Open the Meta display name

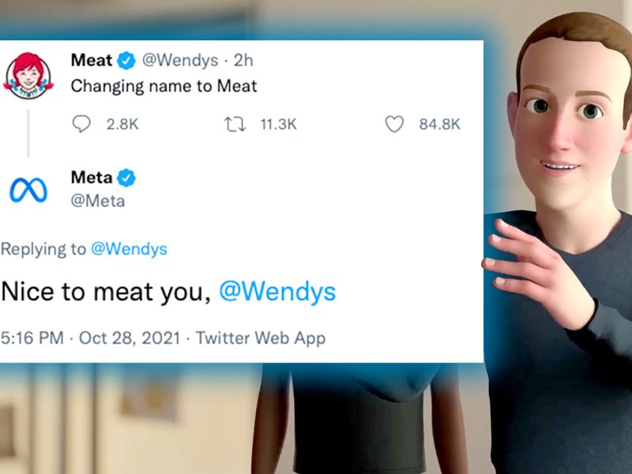click(x=92, y=177)
